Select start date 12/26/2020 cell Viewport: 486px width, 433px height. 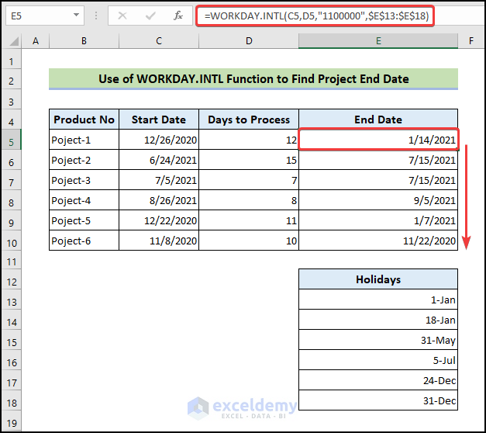(159, 140)
